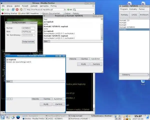Screen dimensions: 150x120
Task: Go to Firefox home page icon
Action: click(x=21, y=9)
